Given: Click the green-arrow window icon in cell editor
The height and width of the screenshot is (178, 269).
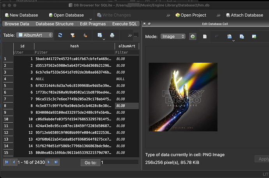Looking at the screenshot, I should pos(254,37).
